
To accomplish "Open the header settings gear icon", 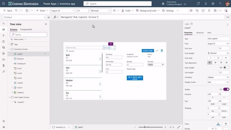I will pyautogui.click(x=213, y=4).
